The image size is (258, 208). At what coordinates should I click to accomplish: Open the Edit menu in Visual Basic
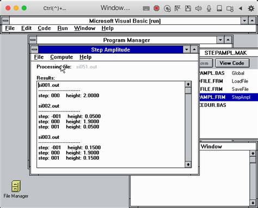(26, 28)
